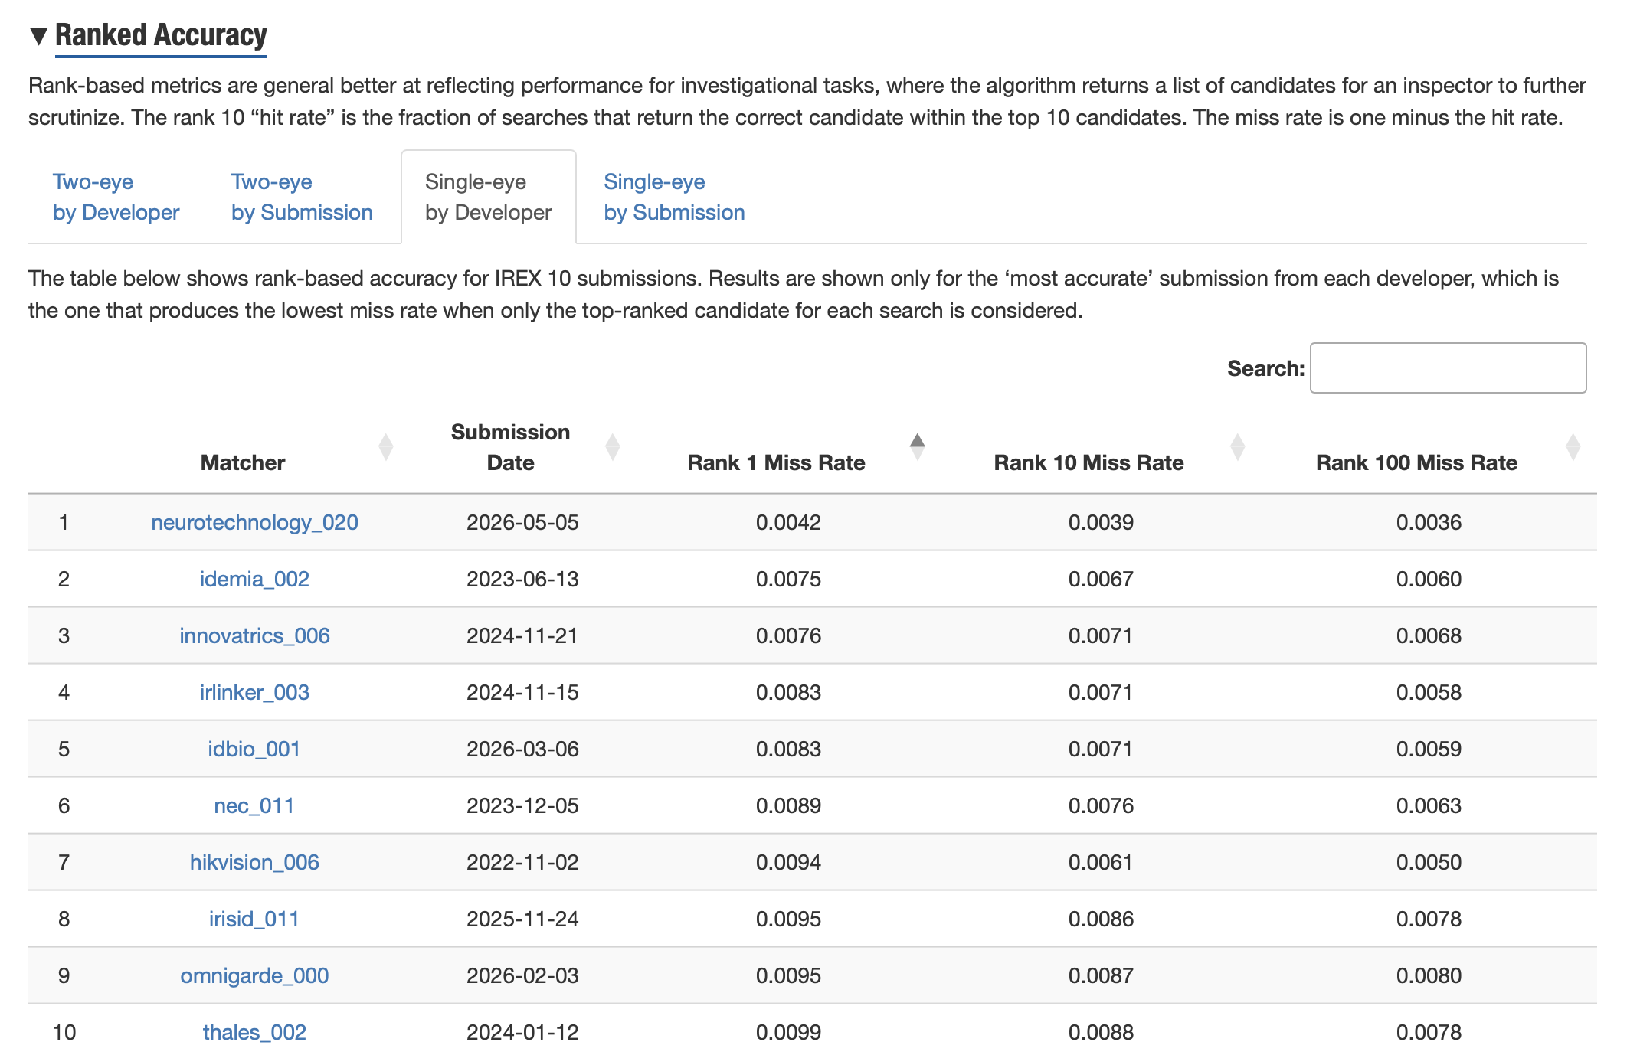Click the 0.0063 Rank 100 value
Screen dimensions: 1627x1055
coord(1429,805)
